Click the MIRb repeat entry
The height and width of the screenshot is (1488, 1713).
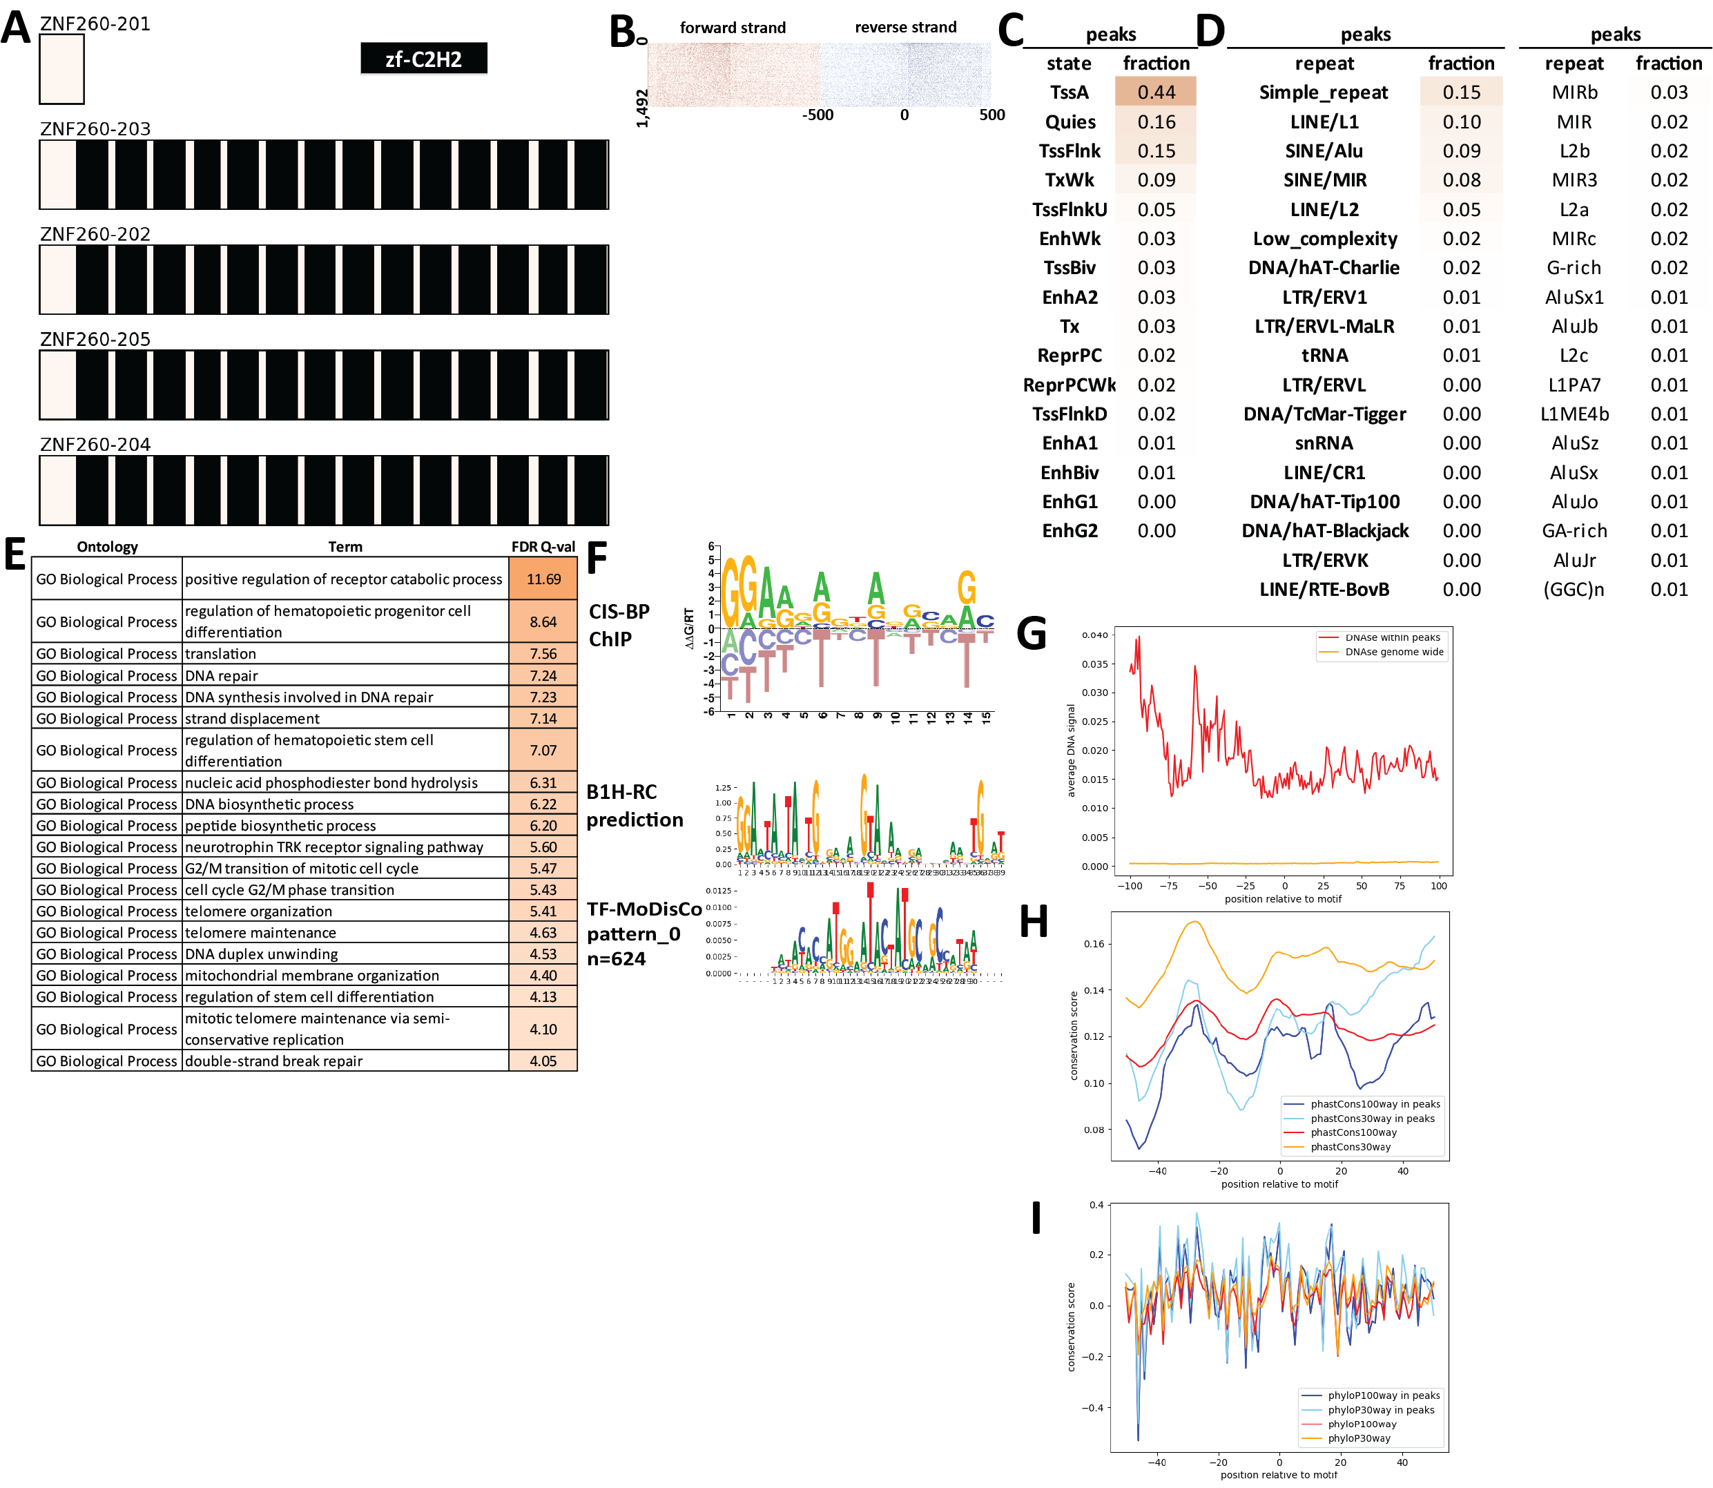(x=1574, y=92)
